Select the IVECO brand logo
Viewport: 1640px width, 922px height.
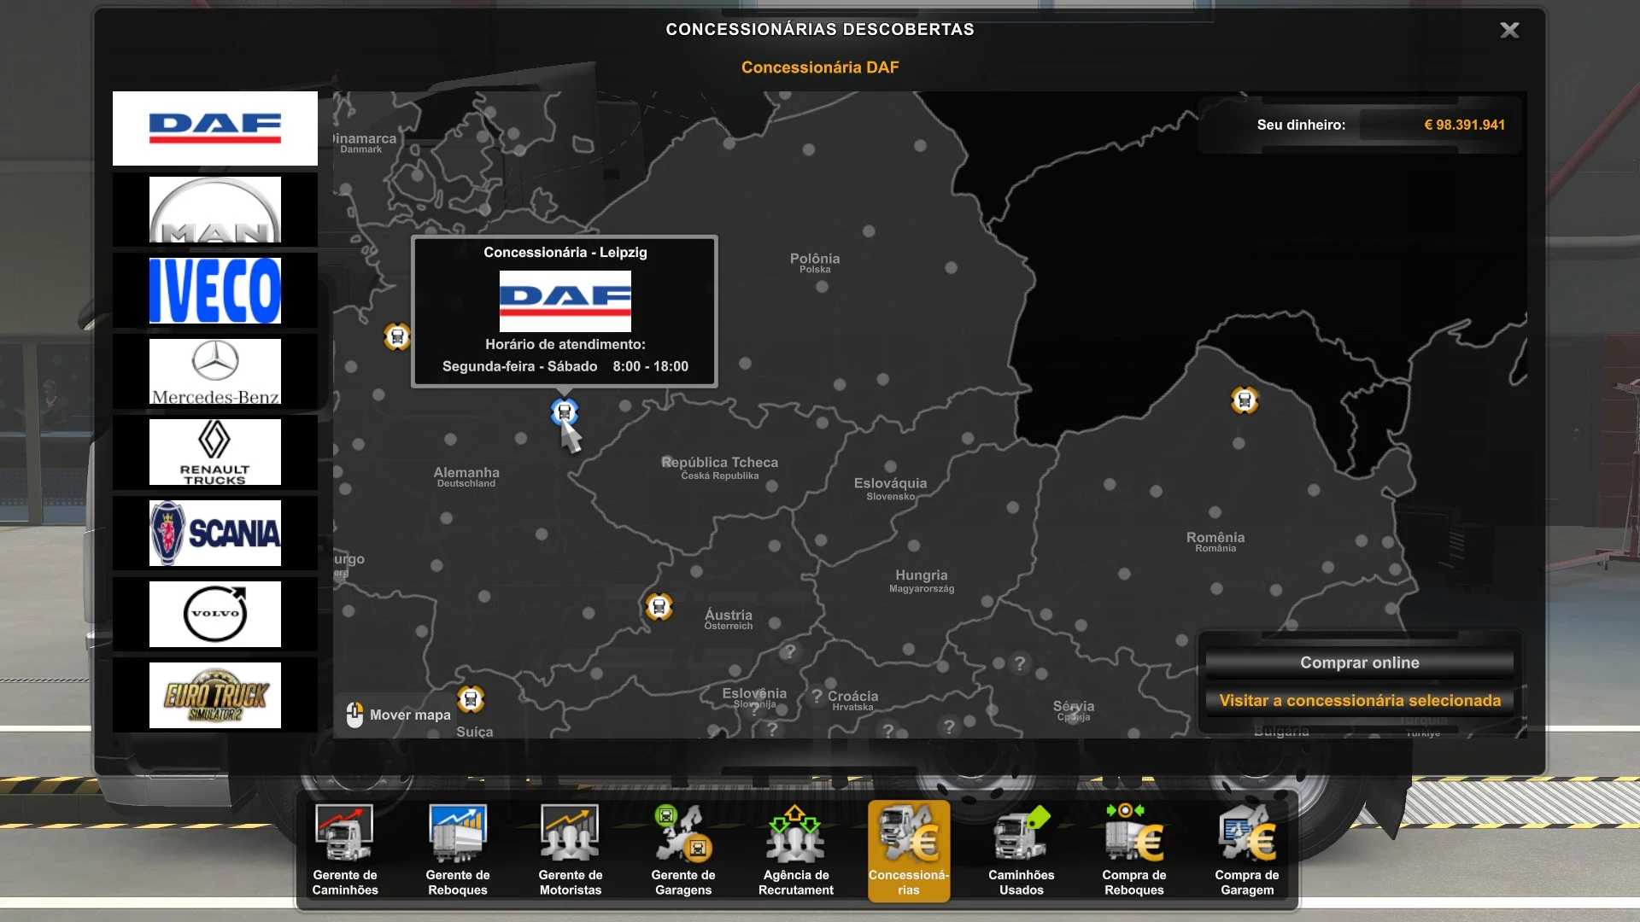[x=214, y=291]
